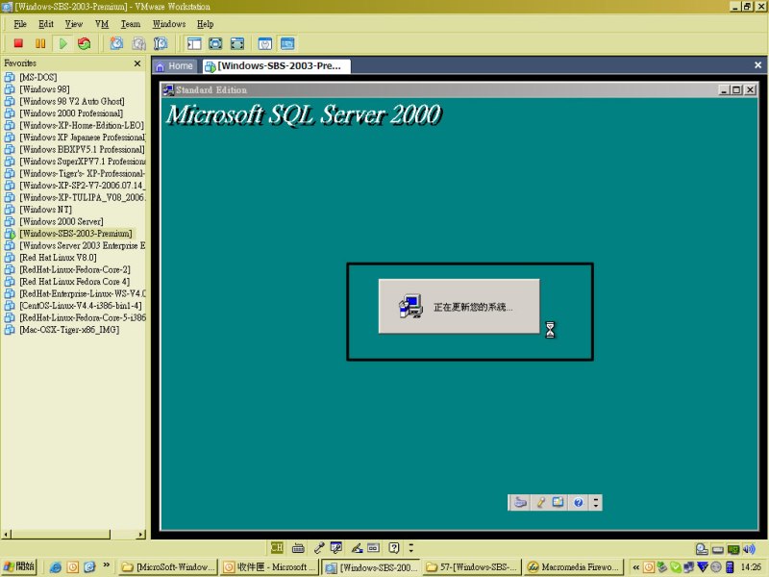769x577 pixels.
Task: Open the View menu
Action: pyautogui.click(x=74, y=24)
